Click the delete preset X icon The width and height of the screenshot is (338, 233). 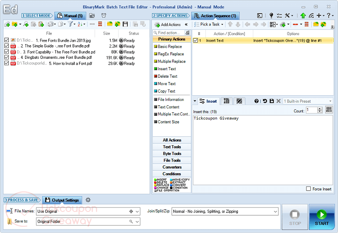tap(278, 101)
